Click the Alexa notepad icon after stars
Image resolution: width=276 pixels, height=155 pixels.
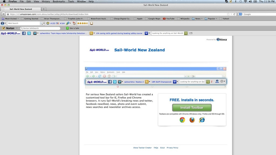point(92,23)
